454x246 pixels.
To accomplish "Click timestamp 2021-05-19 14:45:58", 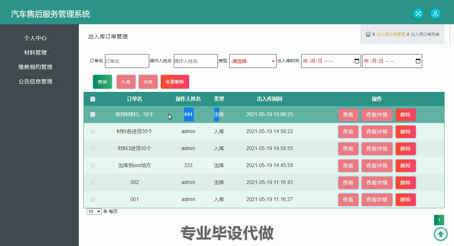I will point(270,165).
